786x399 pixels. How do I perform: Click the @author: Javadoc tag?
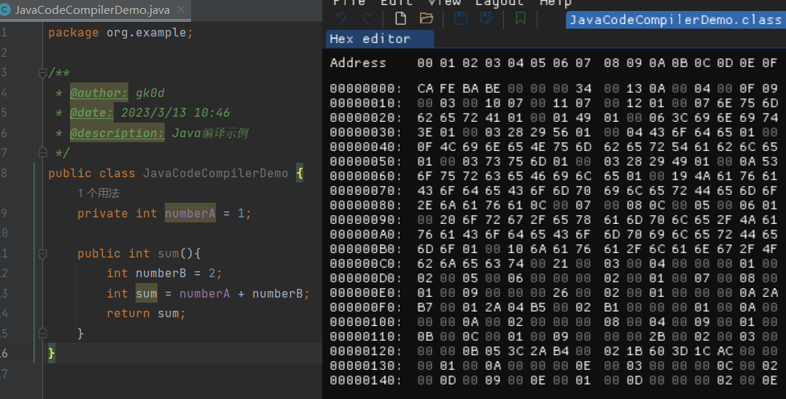coord(98,93)
